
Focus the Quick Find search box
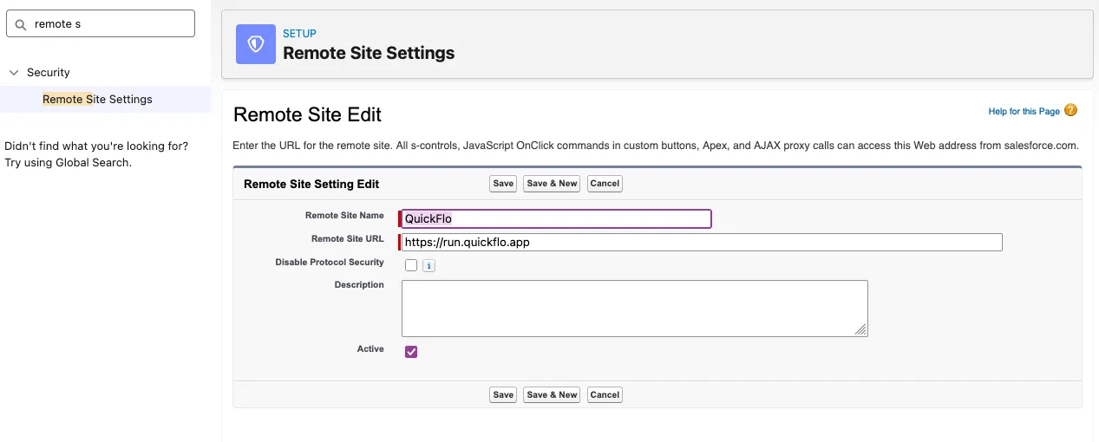pos(101,24)
